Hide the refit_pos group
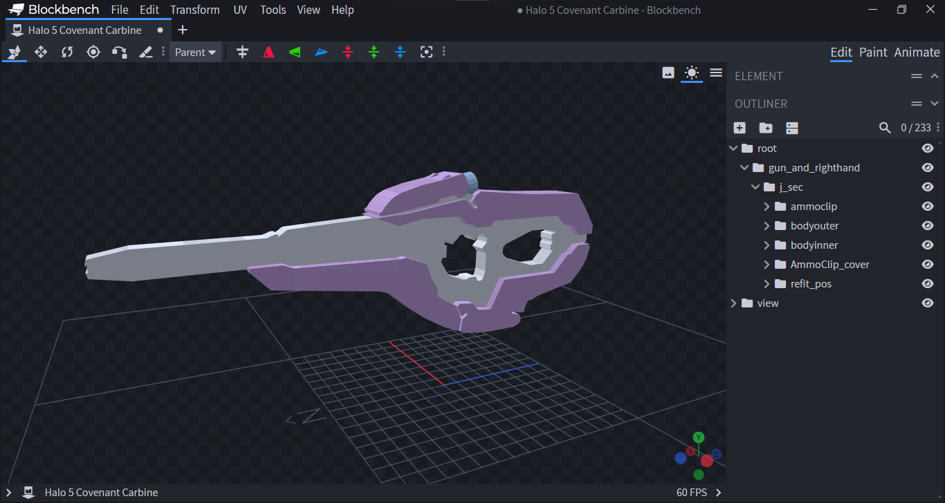 928,284
